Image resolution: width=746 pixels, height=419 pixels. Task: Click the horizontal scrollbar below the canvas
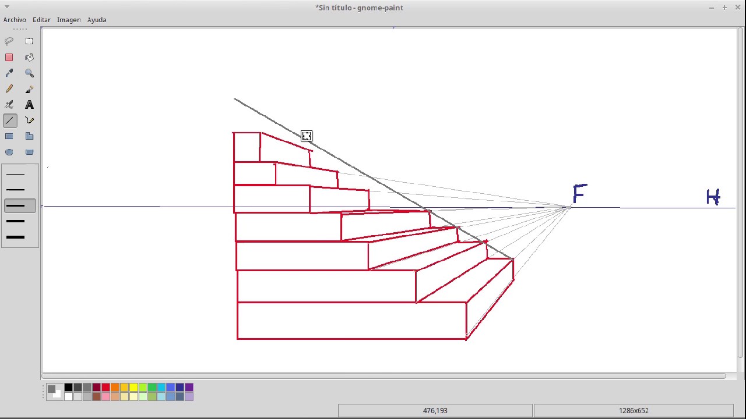(383, 376)
